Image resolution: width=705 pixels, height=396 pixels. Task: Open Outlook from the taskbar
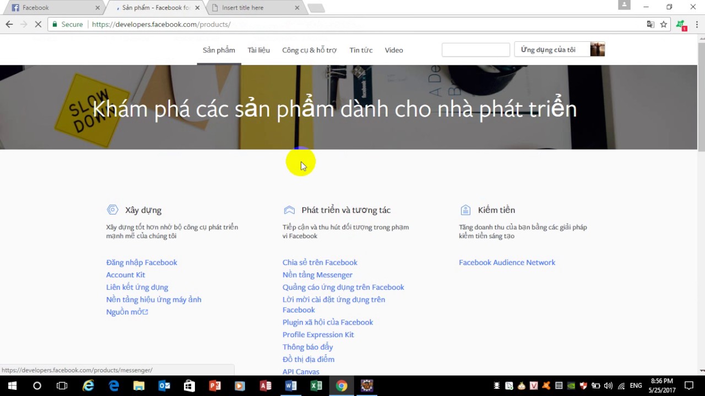[x=164, y=386]
